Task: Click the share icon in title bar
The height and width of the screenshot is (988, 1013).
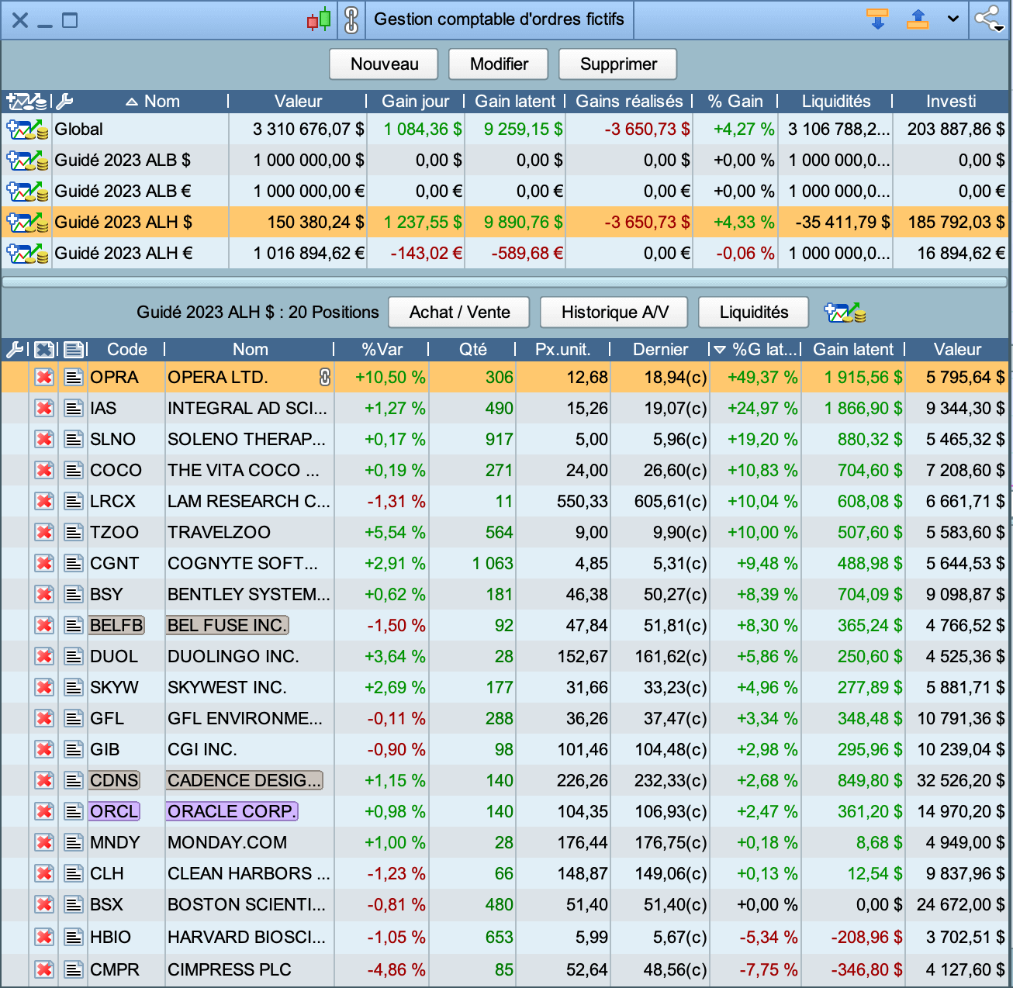Action: pyautogui.click(x=989, y=19)
